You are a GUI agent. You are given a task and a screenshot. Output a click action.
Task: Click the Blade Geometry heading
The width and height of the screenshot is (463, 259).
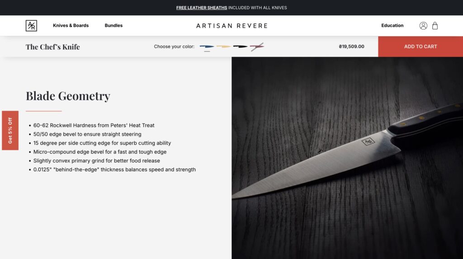pyautogui.click(x=68, y=96)
